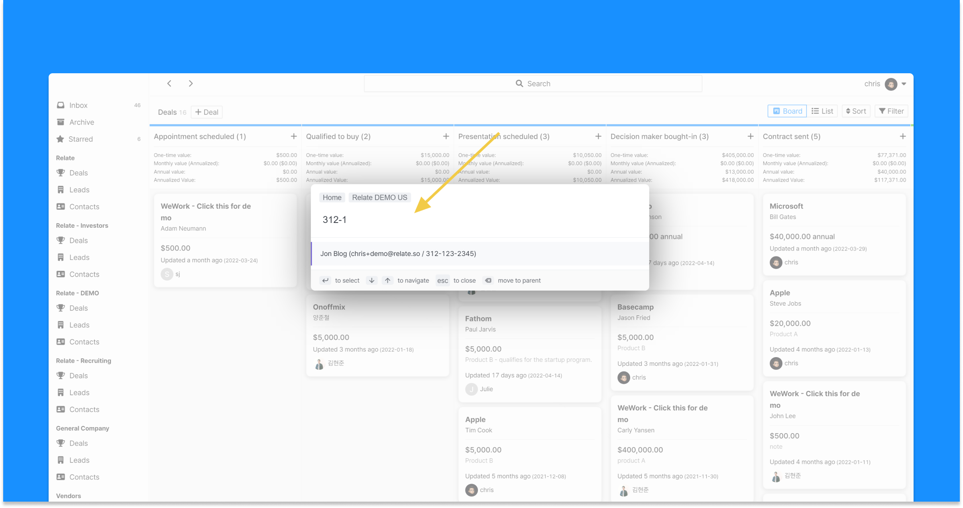Click the up arrow navigate icon

387,281
